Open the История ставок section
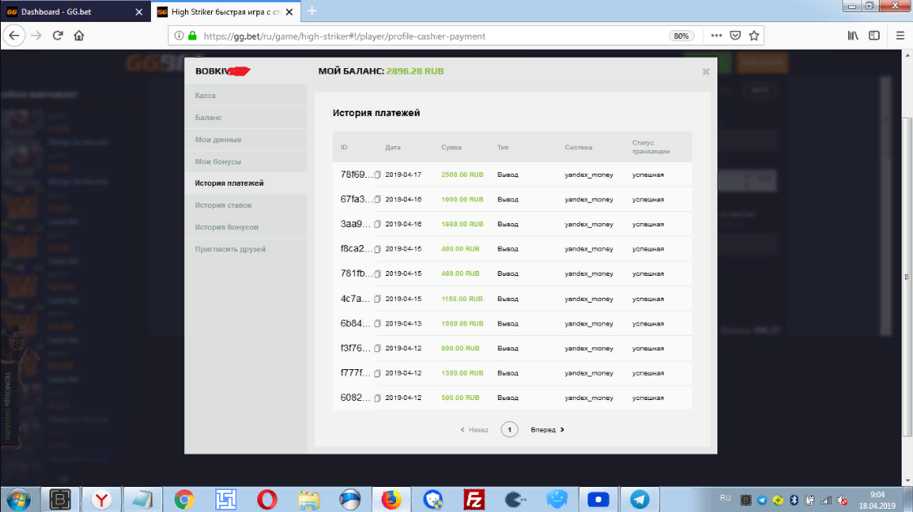 pyautogui.click(x=224, y=205)
